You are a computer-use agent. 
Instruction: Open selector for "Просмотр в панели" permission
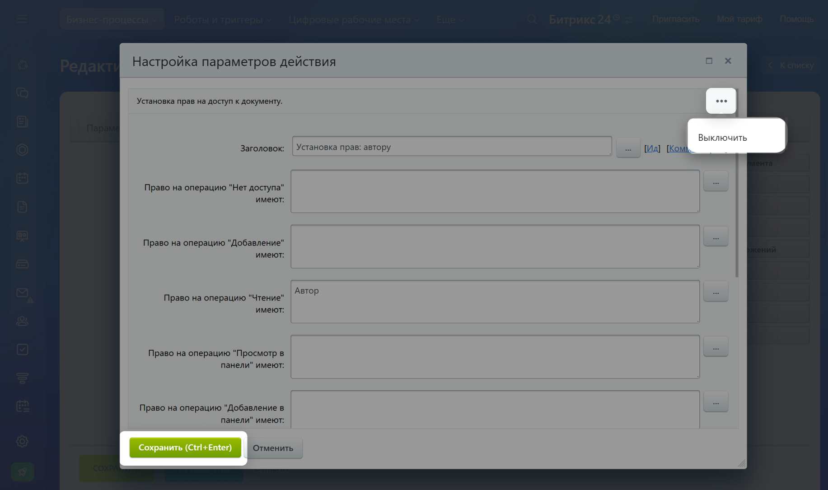point(716,347)
